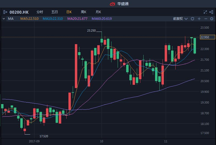Click the 00200.HK stock code
216x145 pixels.
coord(19,12)
